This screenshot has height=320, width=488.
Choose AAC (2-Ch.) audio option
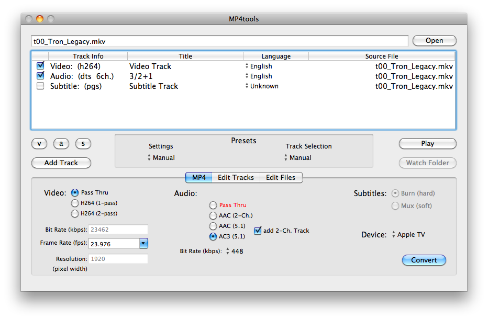213,215
